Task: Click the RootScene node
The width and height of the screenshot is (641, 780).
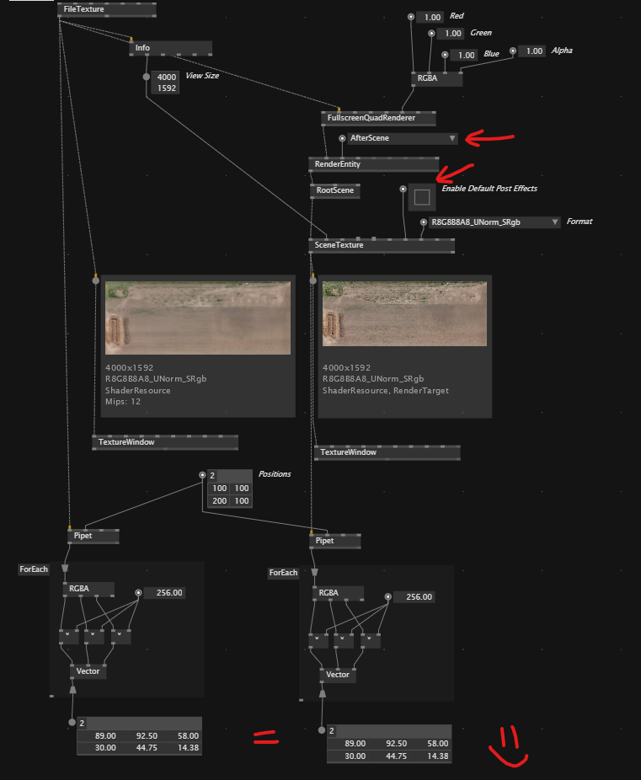Action: tap(334, 191)
